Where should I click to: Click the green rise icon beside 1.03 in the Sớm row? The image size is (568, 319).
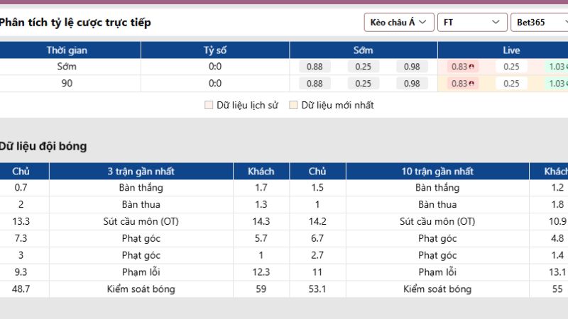pos(565,67)
